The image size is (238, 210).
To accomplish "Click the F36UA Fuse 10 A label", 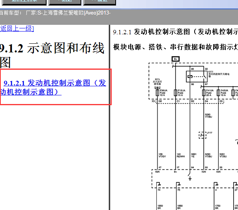I will click(163, 93).
